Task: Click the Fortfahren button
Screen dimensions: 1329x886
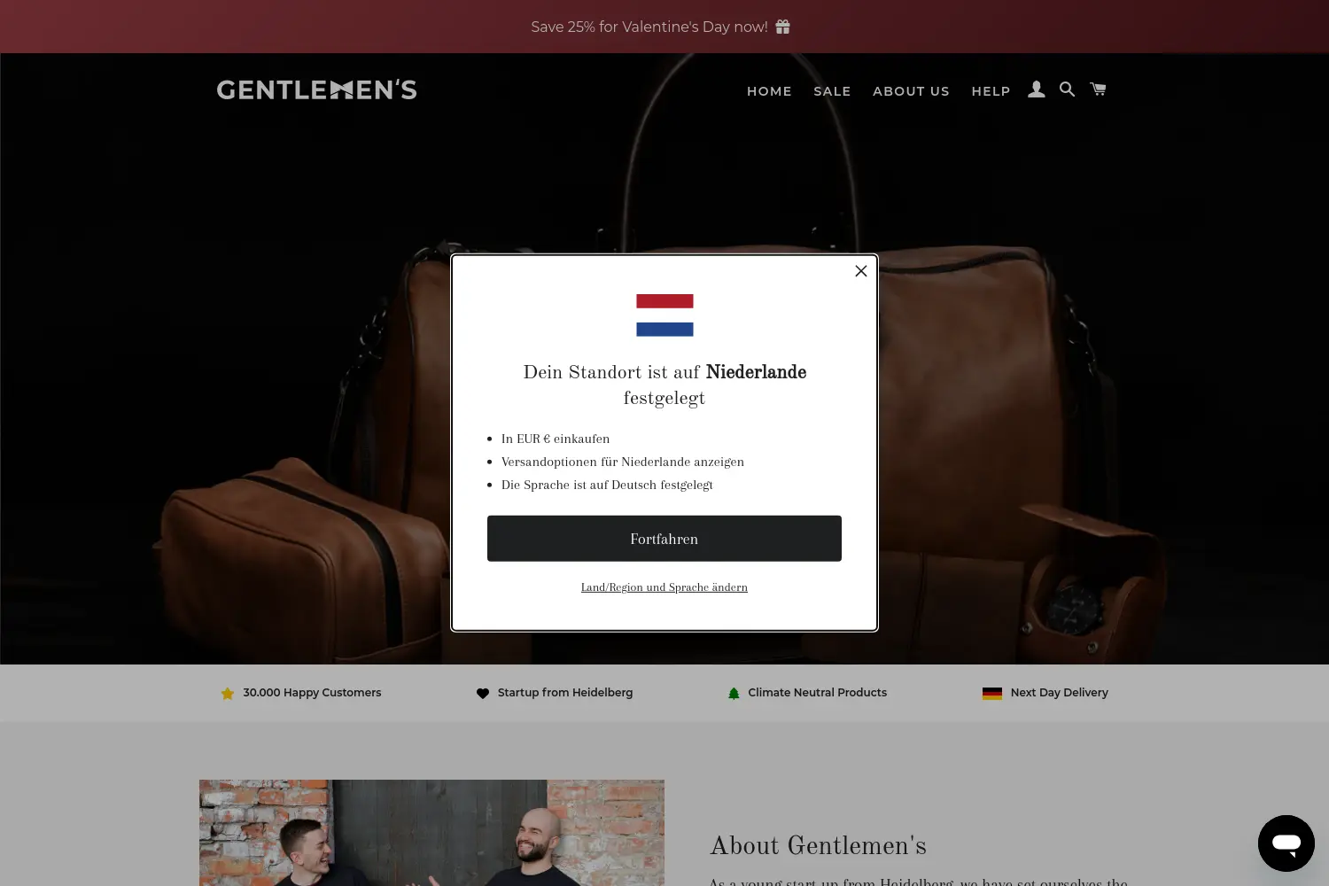Action: pos(664,539)
